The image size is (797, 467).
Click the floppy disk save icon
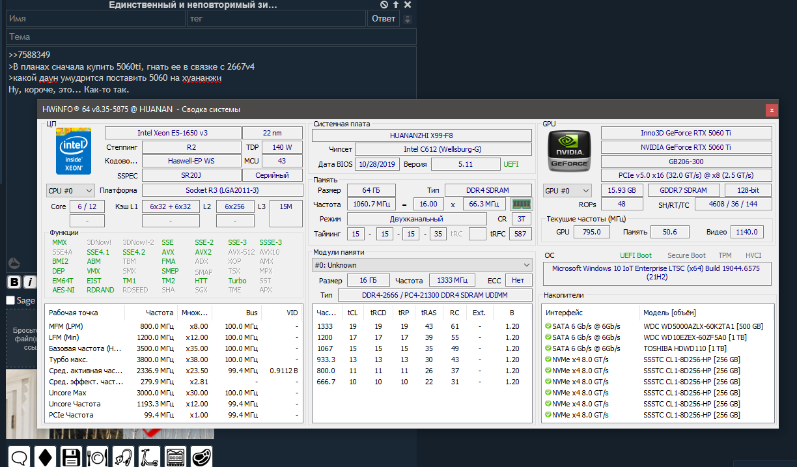(71, 457)
